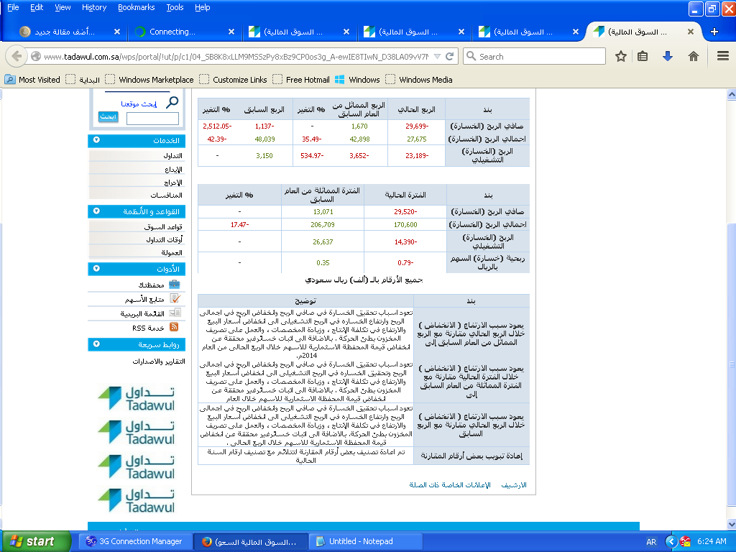Screen dimensions: 736x552
Task: Open the URL history dropdown arrow
Action: (x=437, y=56)
